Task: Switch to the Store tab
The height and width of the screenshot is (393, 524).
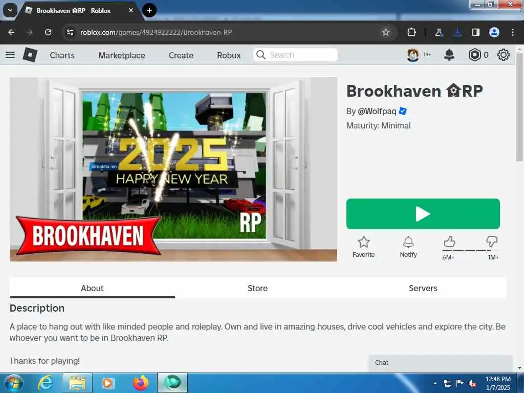Action: click(258, 288)
